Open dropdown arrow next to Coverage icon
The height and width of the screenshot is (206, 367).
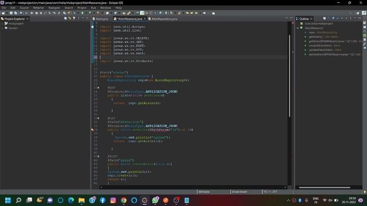click(x=94, y=13)
